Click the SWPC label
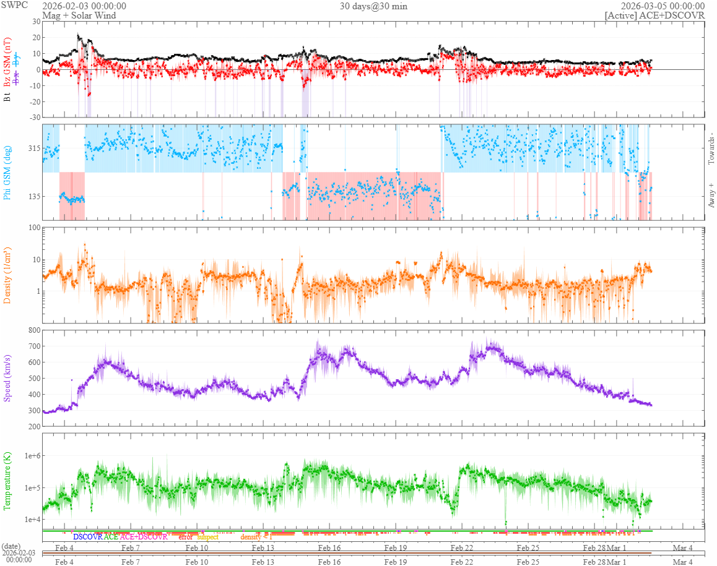Viewport: 717px width, 566px height. point(14,5)
